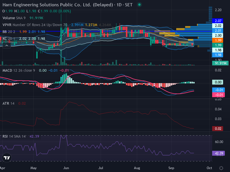The width and height of the screenshot is (230, 172).
Task: Click the BB 20 2 indicator legend
Action: [x=9, y=32]
